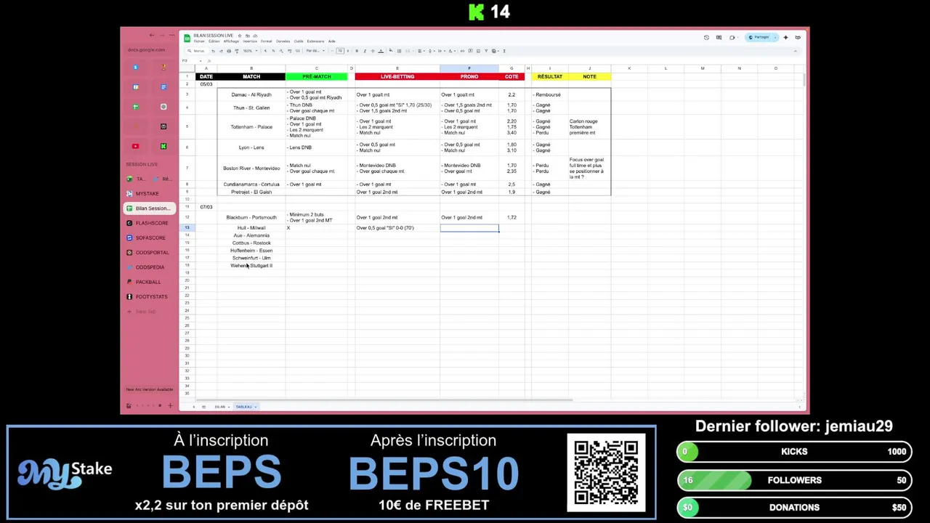Print the spreadsheet via printer icon
Image resolution: width=930 pixels, height=523 pixels.
(229, 51)
